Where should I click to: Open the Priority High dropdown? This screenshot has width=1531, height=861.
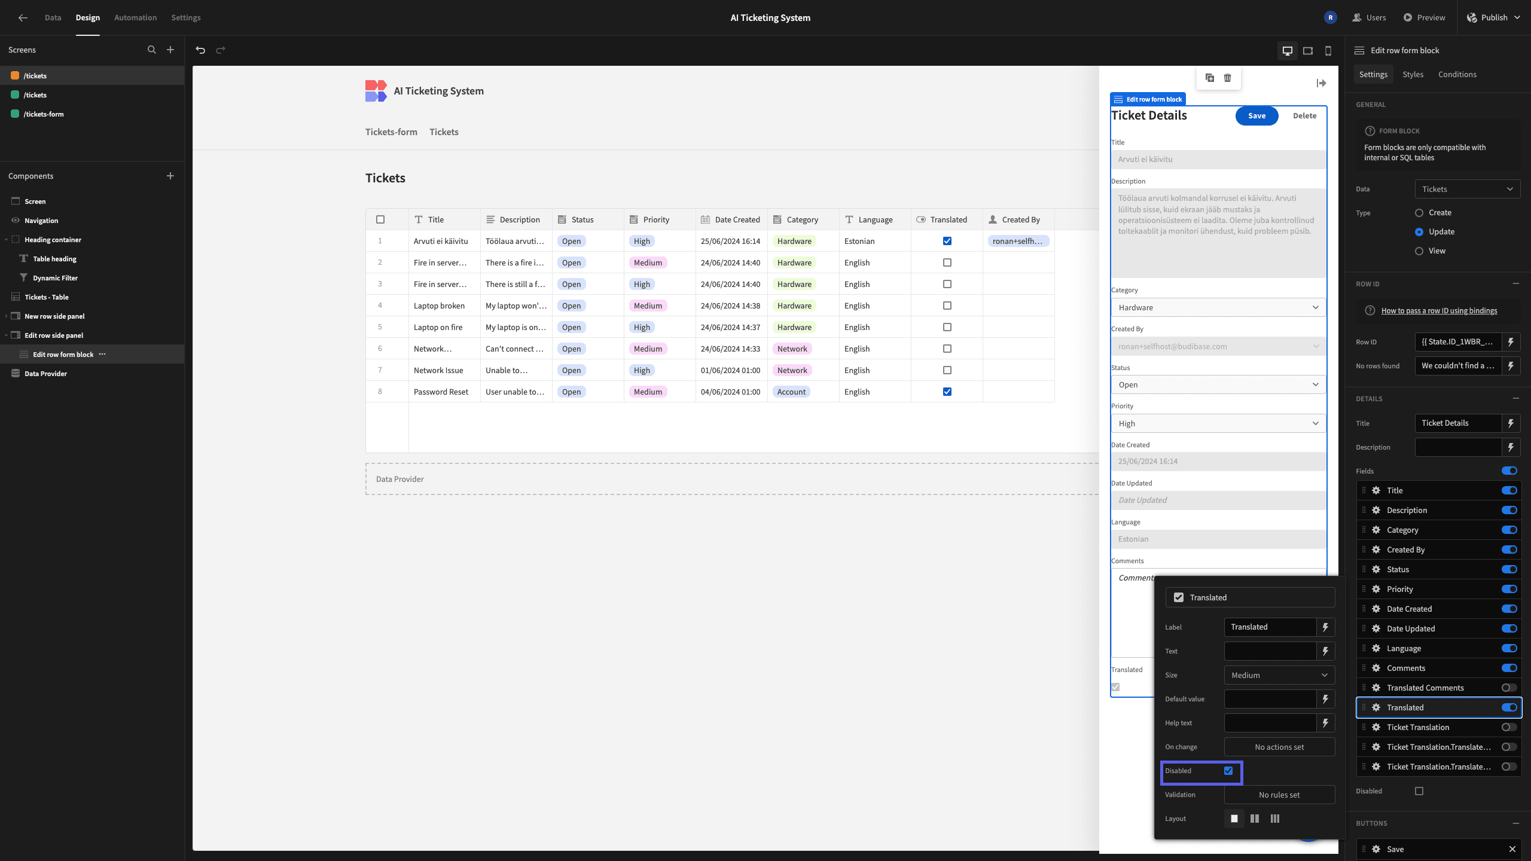coord(1218,423)
